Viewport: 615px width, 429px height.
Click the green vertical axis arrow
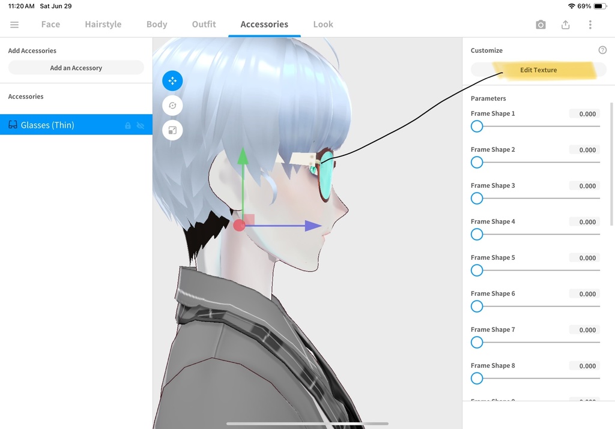(243, 157)
